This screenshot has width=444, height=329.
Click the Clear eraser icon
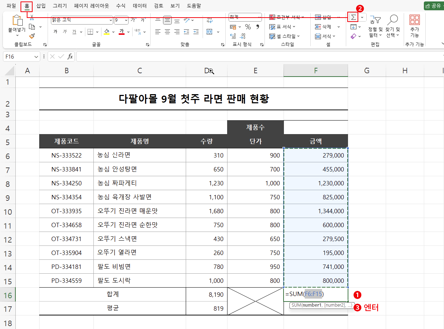pyautogui.click(x=354, y=36)
